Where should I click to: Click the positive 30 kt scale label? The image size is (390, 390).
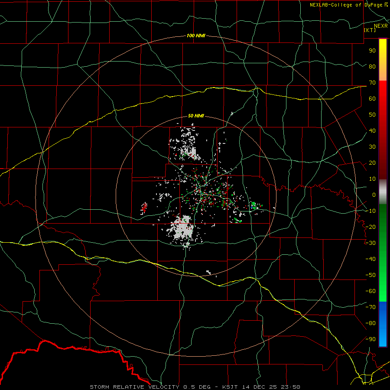coord(372,147)
